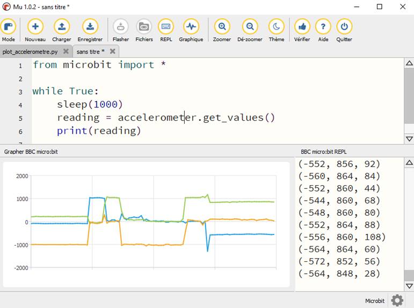Click the REPL scroll down arrow
This screenshot has height=308, width=414.
tap(409, 286)
